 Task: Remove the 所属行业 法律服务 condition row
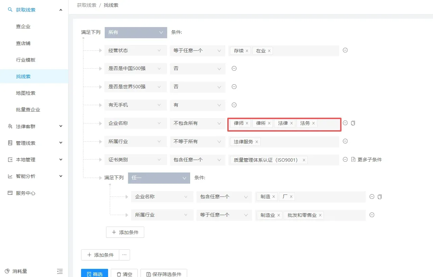(x=345, y=141)
